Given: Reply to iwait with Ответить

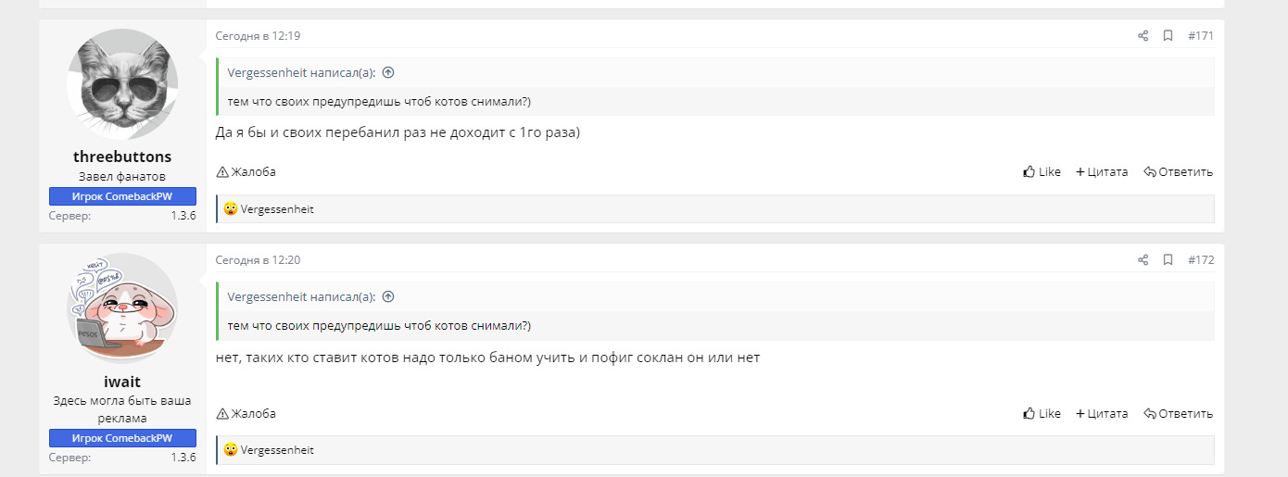Looking at the screenshot, I should click(1178, 414).
